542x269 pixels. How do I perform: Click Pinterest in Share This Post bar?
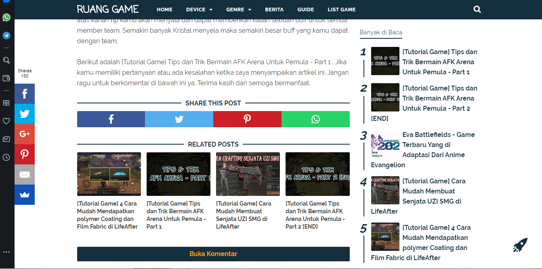coord(247,119)
